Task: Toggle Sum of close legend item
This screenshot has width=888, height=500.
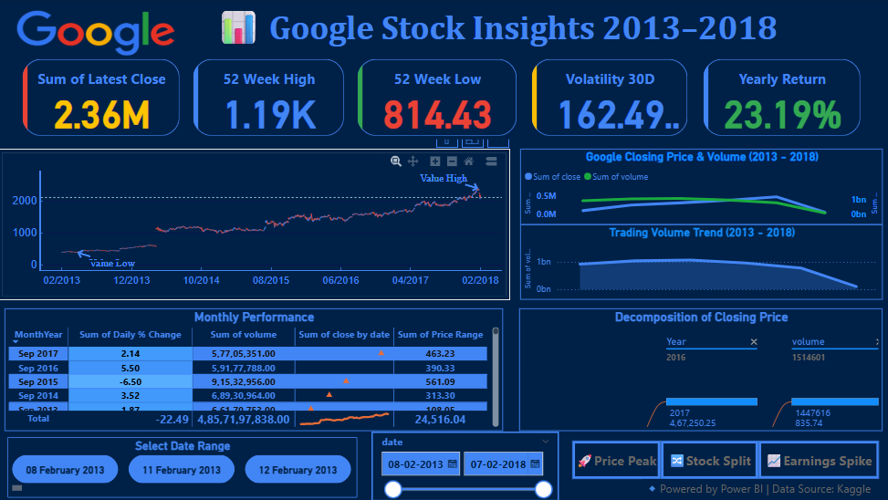Action: coord(553,177)
